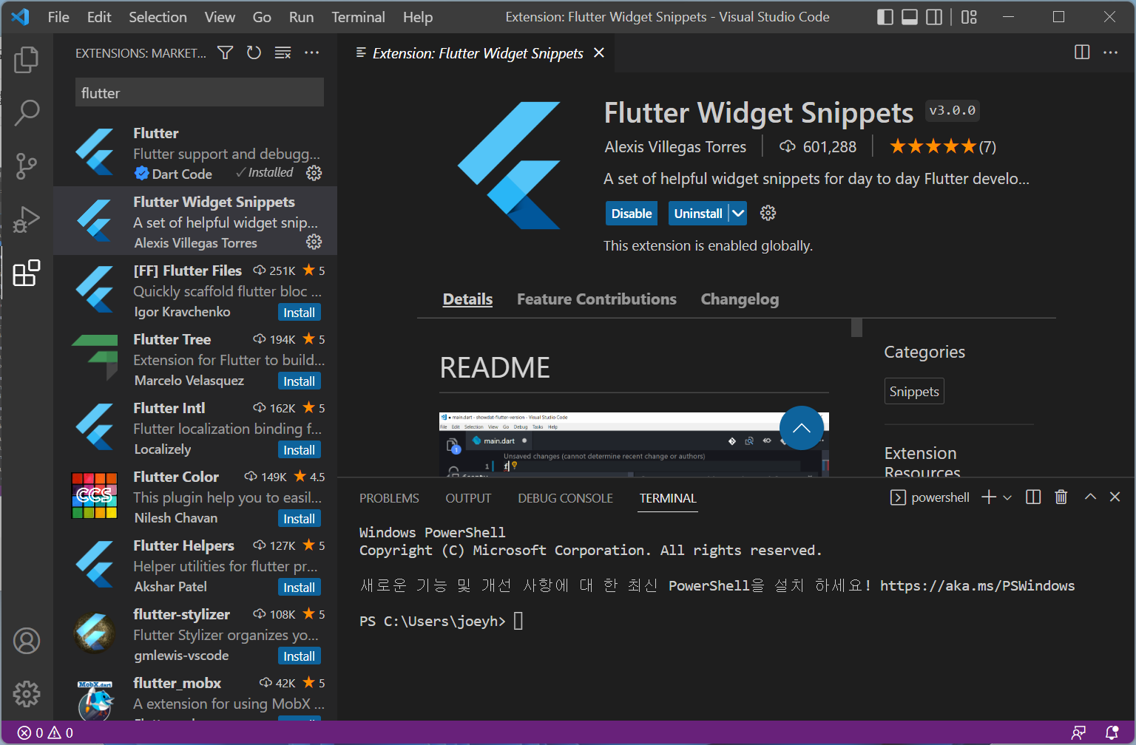Install the Flutter Color extension

299,519
